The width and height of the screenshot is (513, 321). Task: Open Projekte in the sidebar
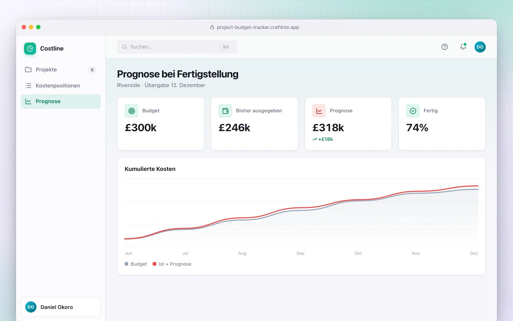pyautogui.click(x=61, y=70)
